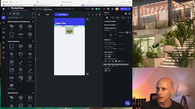195x109 pixels.
Task: Collapse the Padding & Alignment section
Action: point(130,28)
